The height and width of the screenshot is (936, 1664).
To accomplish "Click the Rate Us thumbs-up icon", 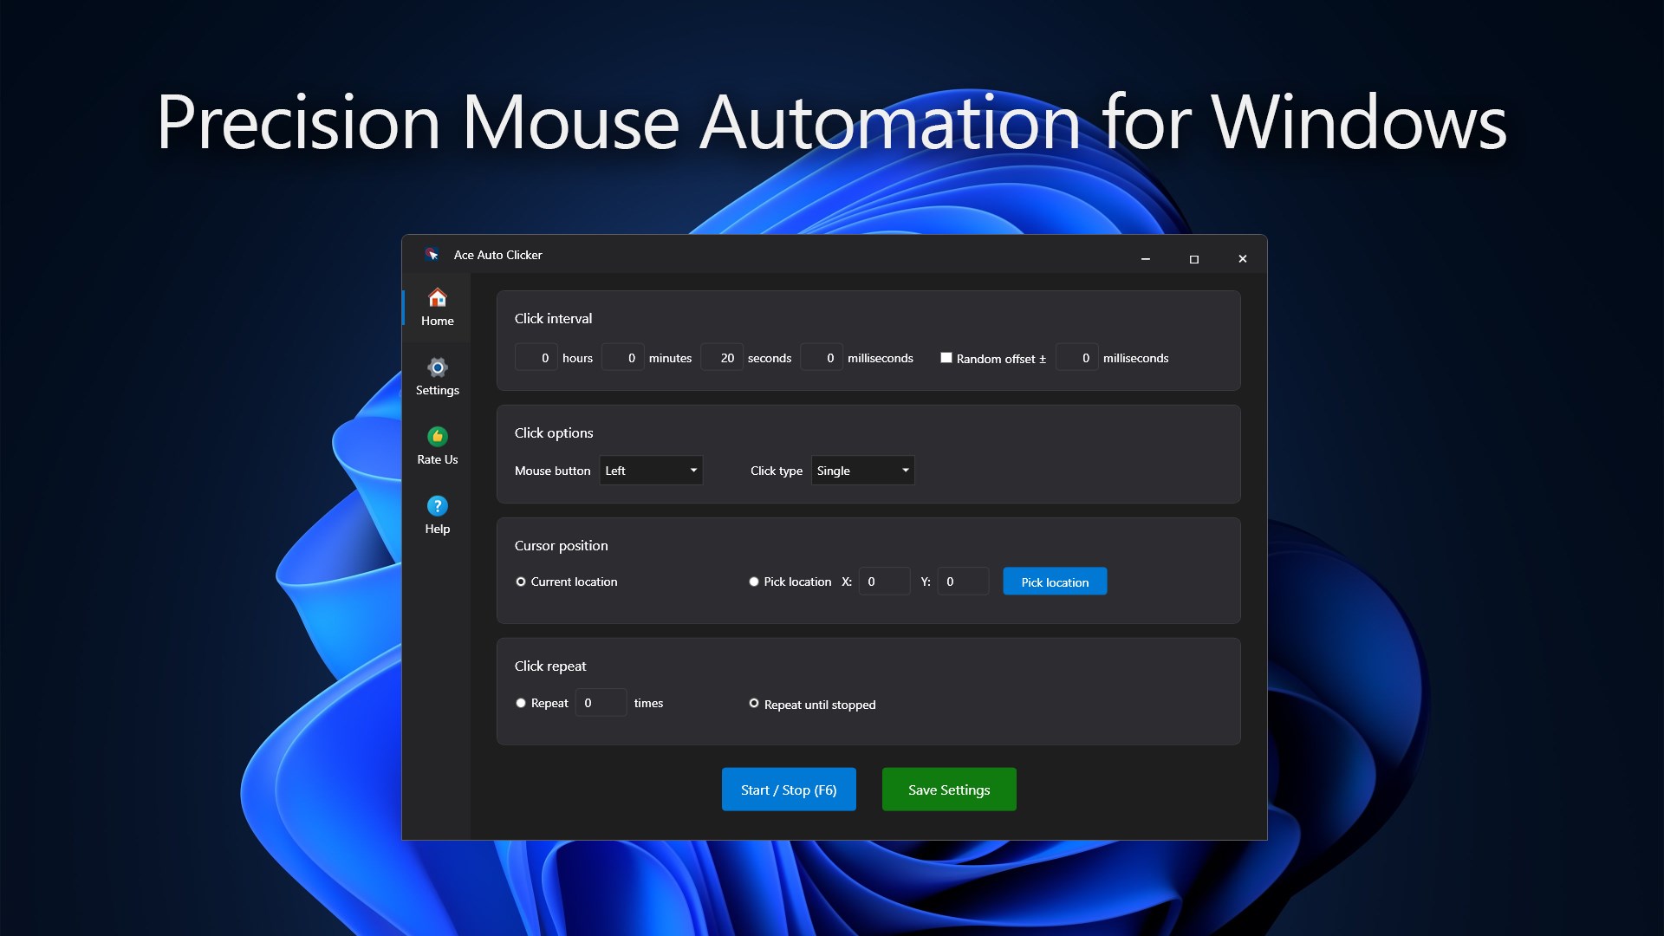I will 437,436.
